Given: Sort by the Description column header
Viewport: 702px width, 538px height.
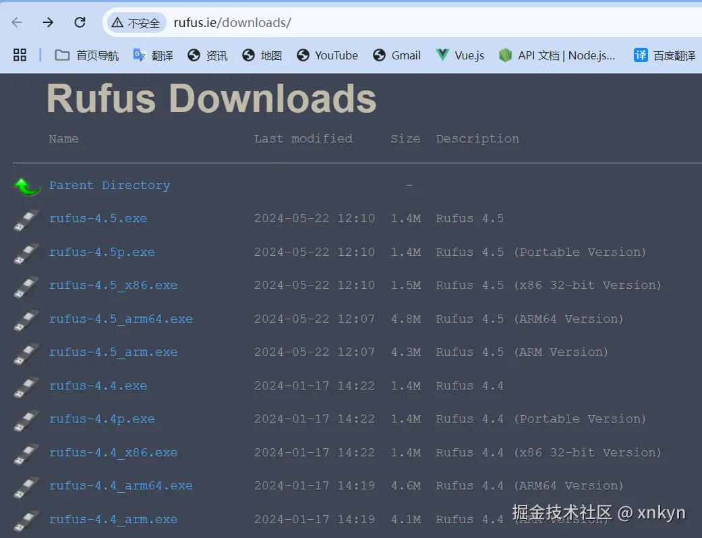Looking at the screenshot, I should coord(477,139).
